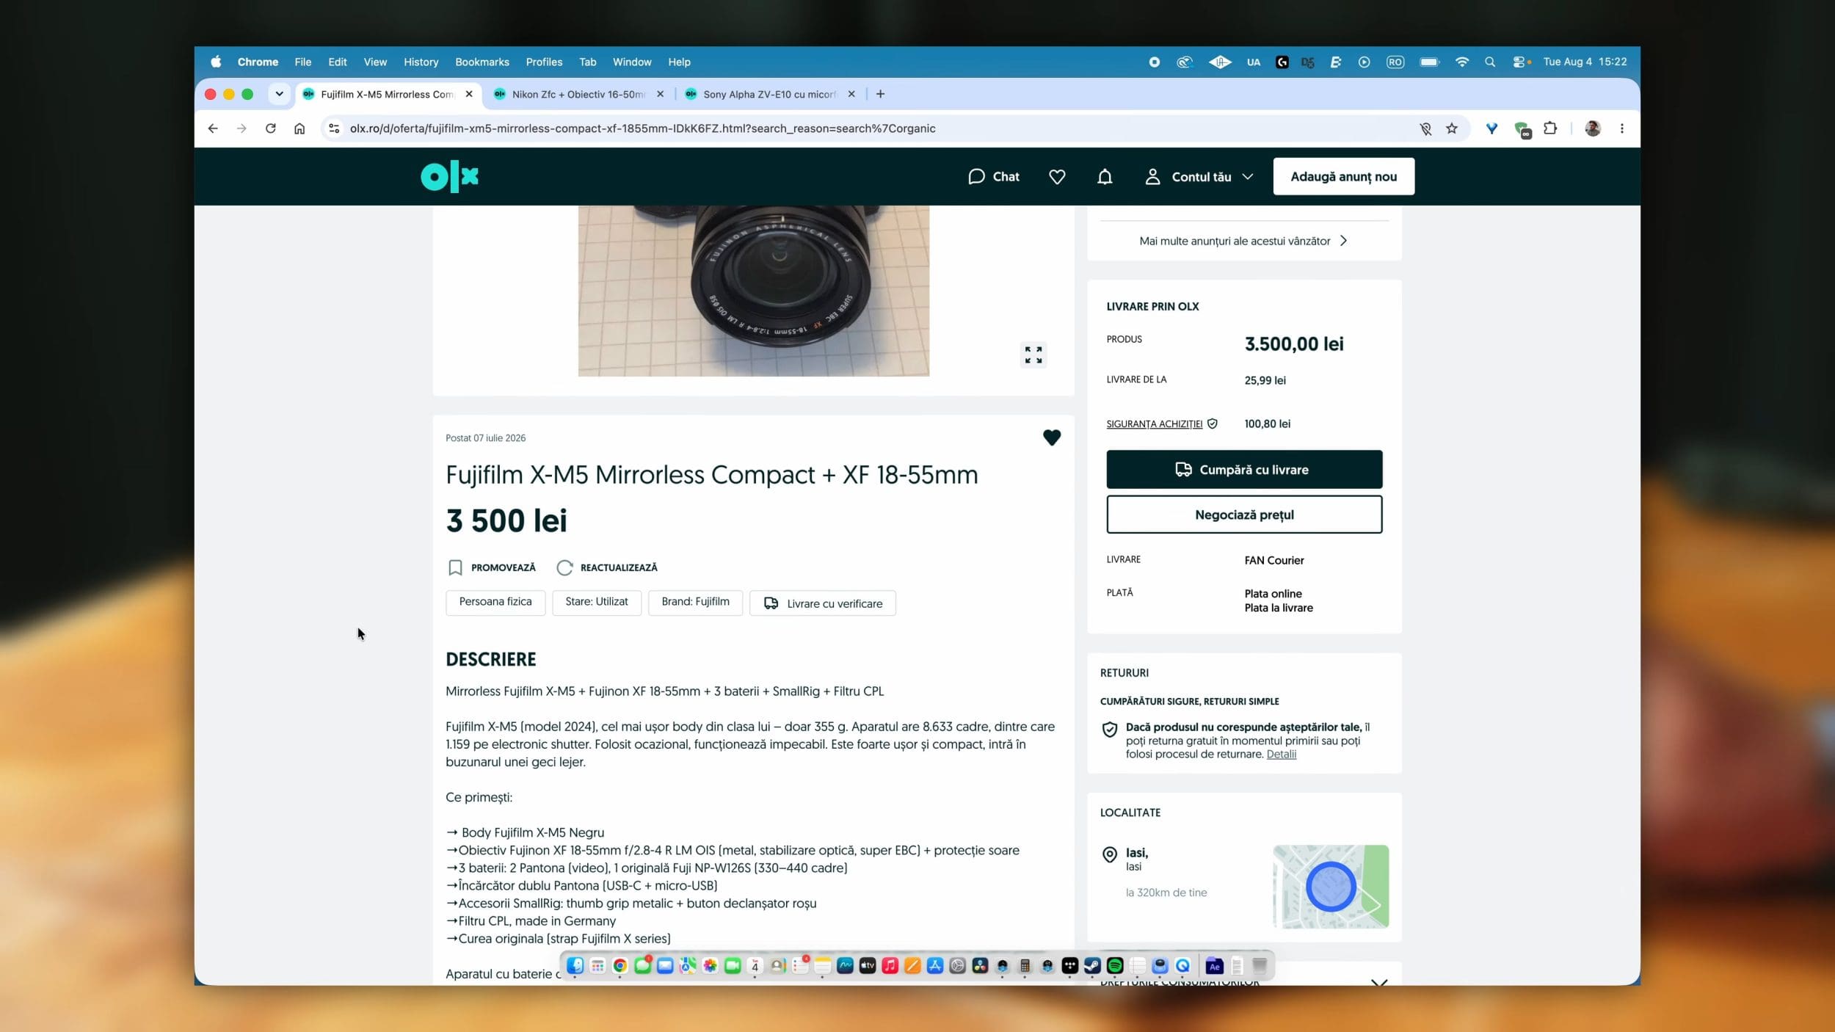Screen dimensions: 1835x1032
Task: Open Chat messages on OLX
Action: (x=993, y=177)
